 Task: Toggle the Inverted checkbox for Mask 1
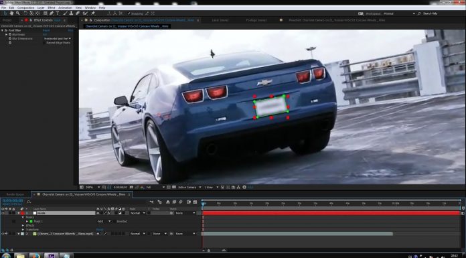point(114,221)
